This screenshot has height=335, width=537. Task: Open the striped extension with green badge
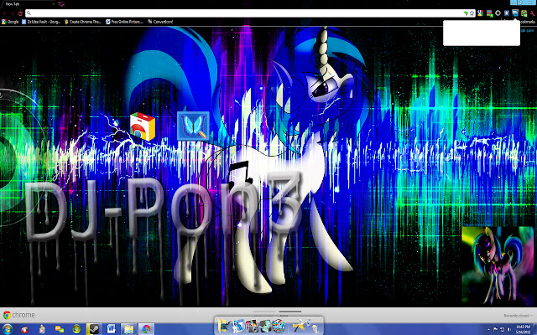pos(489,13)
